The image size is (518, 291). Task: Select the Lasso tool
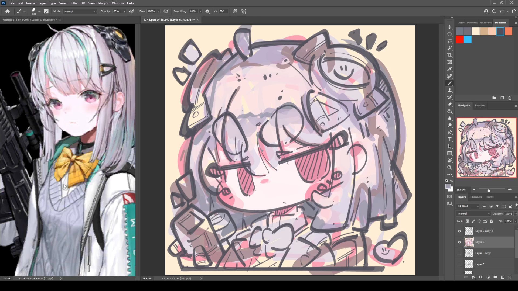click(x=450, y=41)
